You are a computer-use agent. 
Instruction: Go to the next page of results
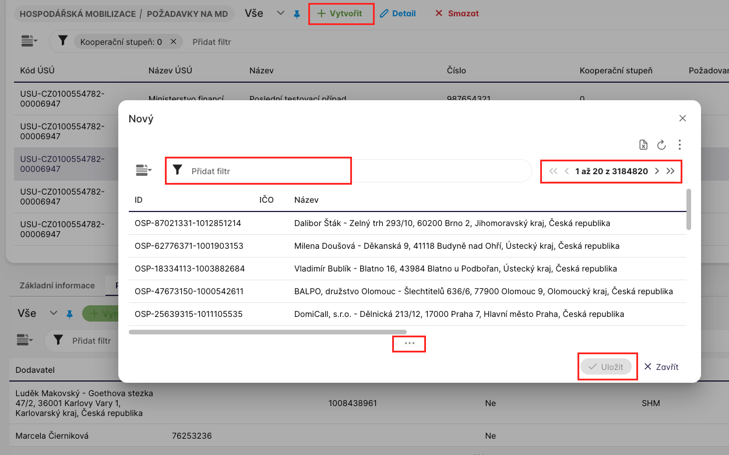657,171
